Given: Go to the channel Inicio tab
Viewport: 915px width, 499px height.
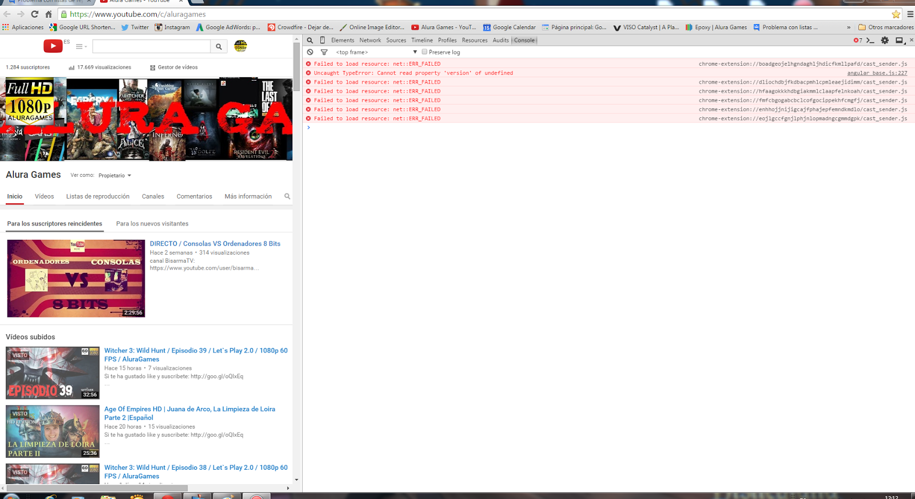Looking at the screenshot, I should (x=15, y=196).
